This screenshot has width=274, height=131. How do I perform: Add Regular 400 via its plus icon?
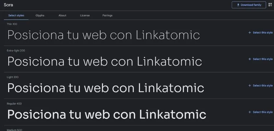tap(250, 112)
